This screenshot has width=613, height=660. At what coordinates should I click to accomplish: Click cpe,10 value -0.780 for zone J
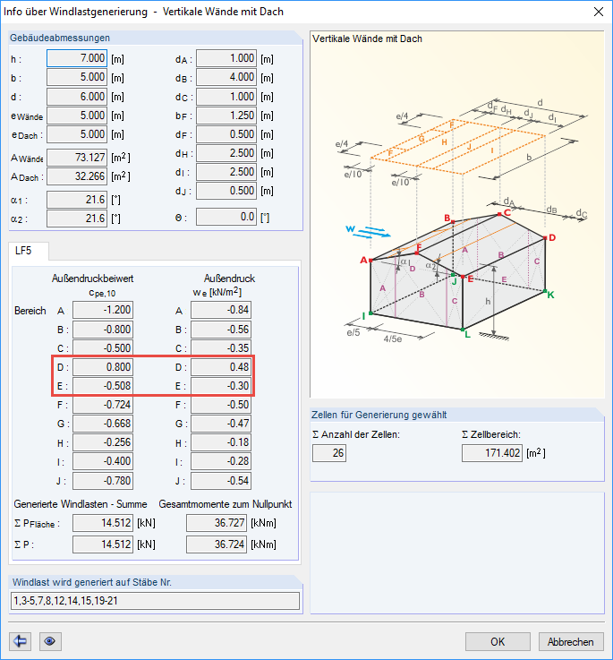(x=103, y=481)
